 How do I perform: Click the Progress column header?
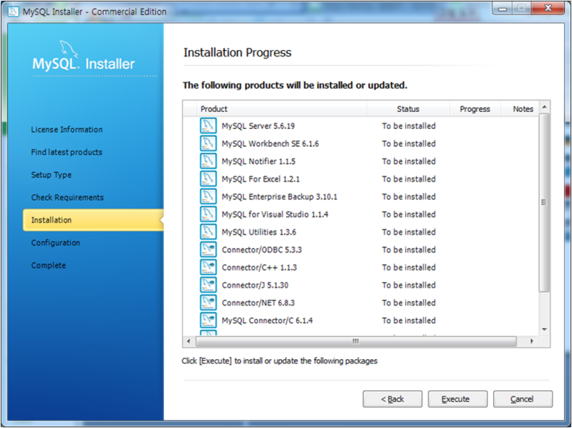(x=475, y=109)
